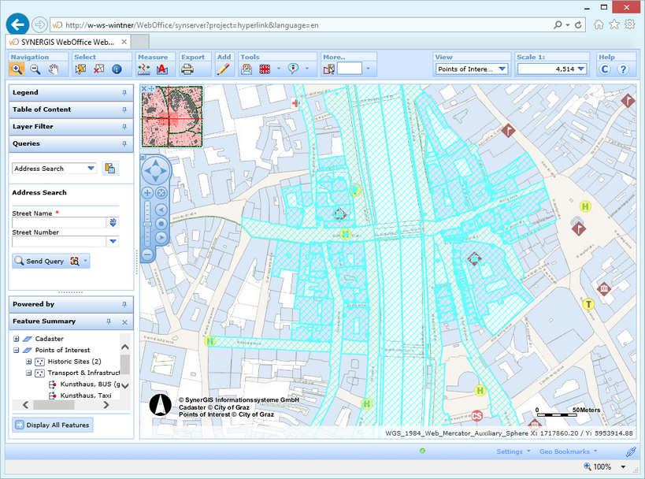Open the Address Search query dropdown

89,169
